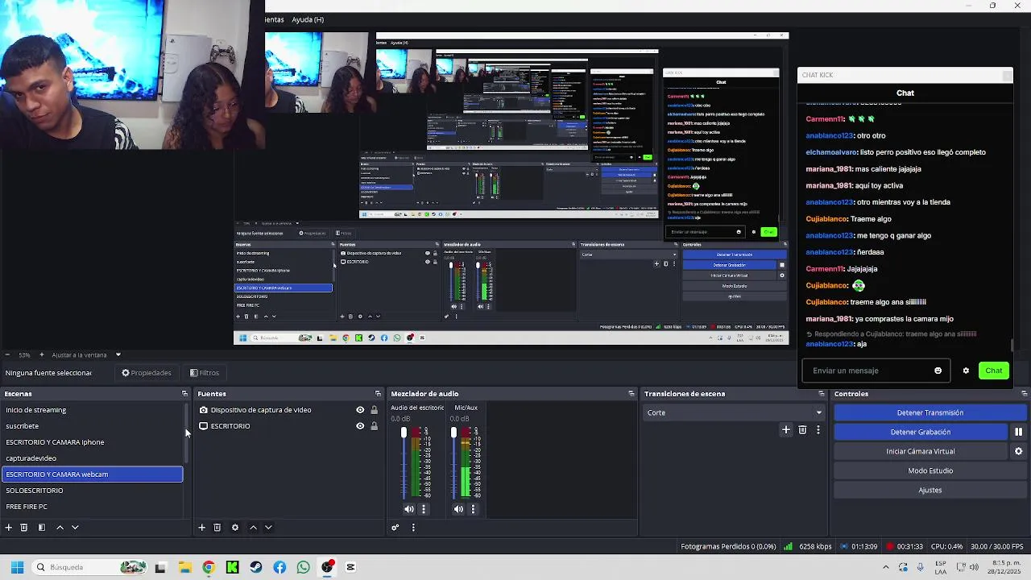
Task: Open Kick app in taskbar
Action: (232, 567)
